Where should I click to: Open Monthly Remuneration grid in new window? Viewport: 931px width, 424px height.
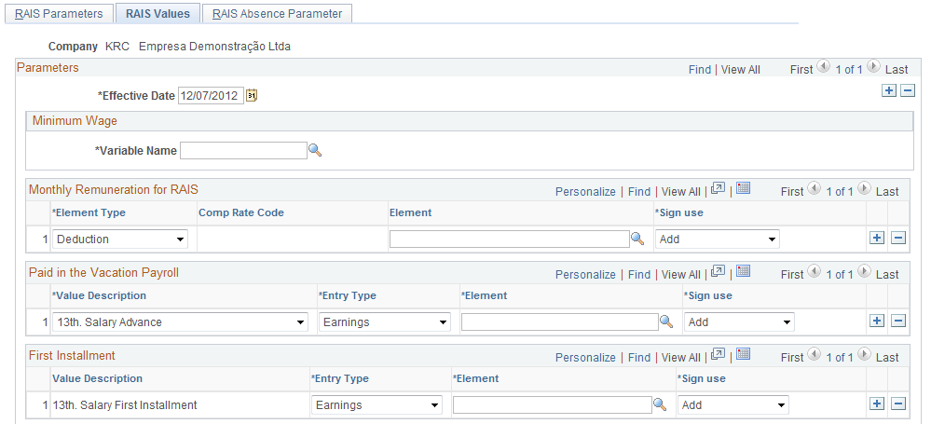click(718, 189)
